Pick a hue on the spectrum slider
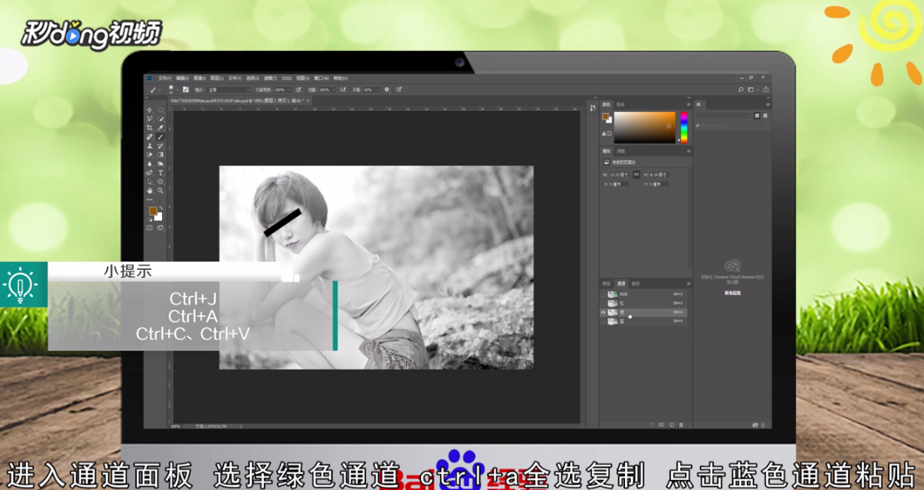The image size is (924, 490). [x=684, y=127]
